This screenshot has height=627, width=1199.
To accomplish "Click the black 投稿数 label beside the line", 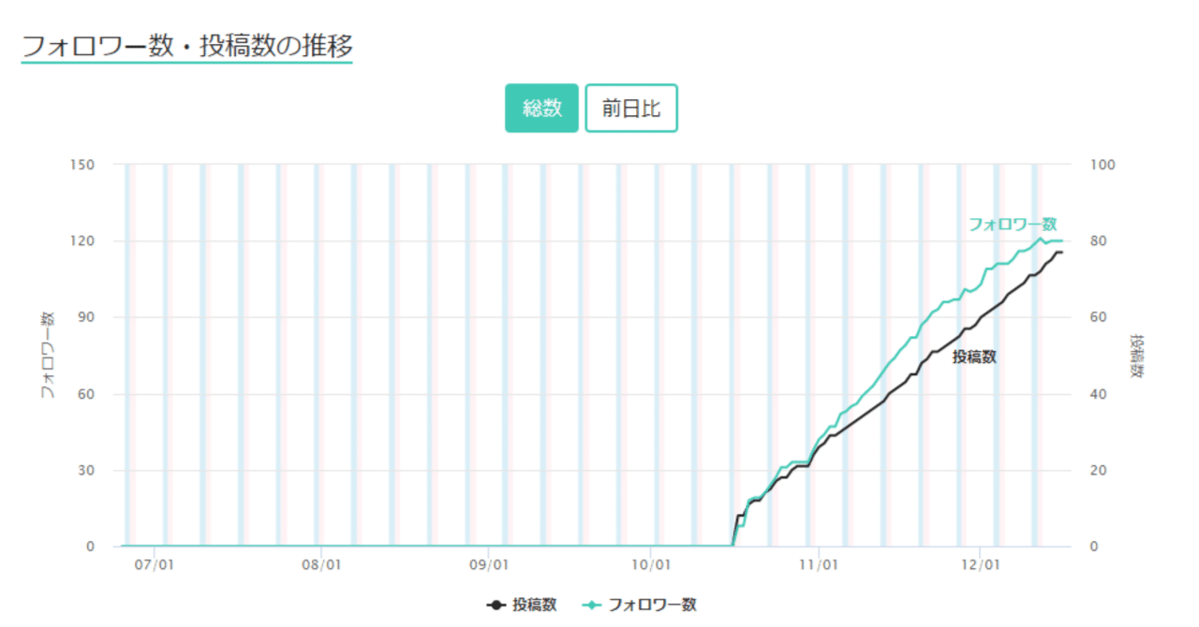I will coord(974,357).
